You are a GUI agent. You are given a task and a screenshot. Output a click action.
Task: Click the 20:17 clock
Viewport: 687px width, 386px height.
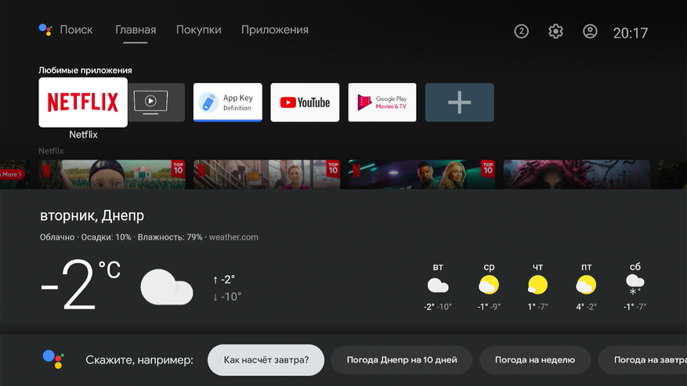coord(630,33)
